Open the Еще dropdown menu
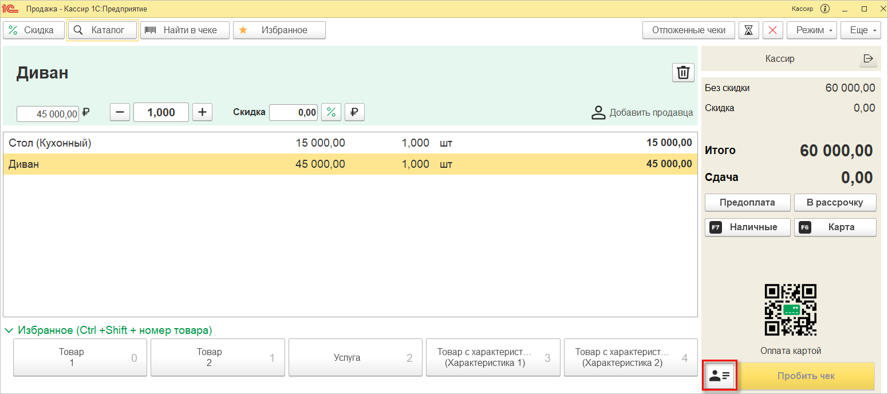The height and width of the screenshot is (394, 888). coord(860,30)
